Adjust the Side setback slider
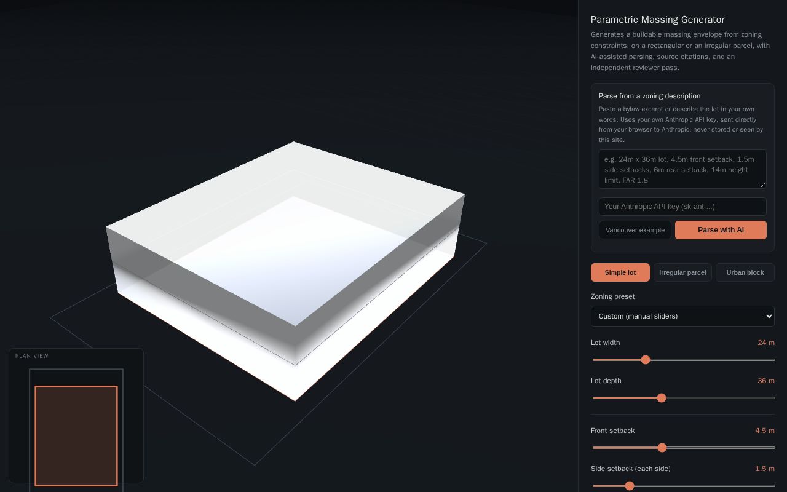 (684, 486)
